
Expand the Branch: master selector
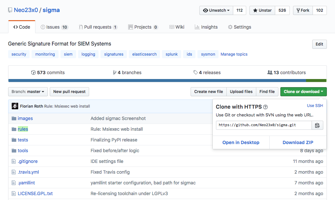pos(28,92)
